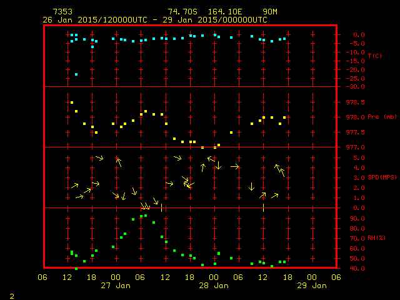Viewport: 400px width, 300px height.
Task: Click the 27 Jan date label
Action: pos(116,286)
